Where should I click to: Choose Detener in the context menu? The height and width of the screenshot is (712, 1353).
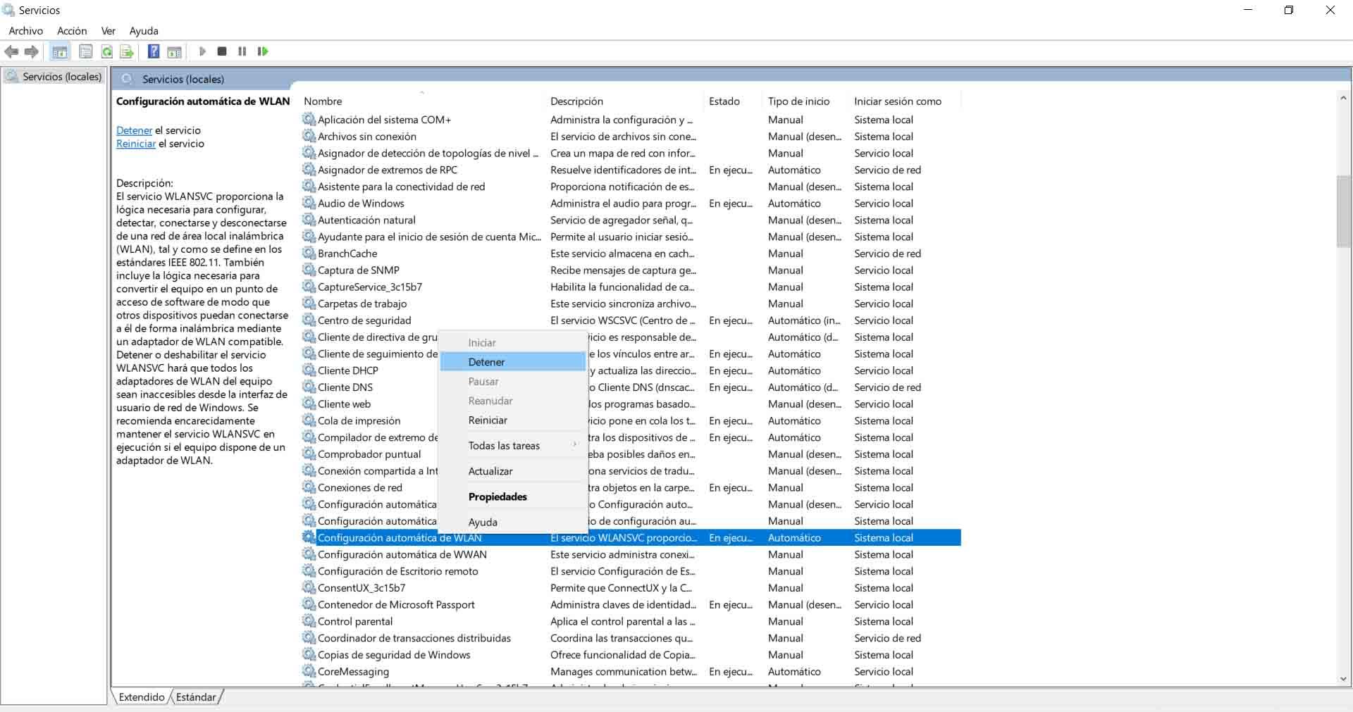[513, 362]
